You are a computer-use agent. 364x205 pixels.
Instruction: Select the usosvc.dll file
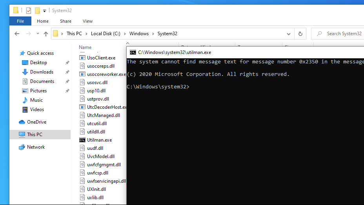pos(97,83)
